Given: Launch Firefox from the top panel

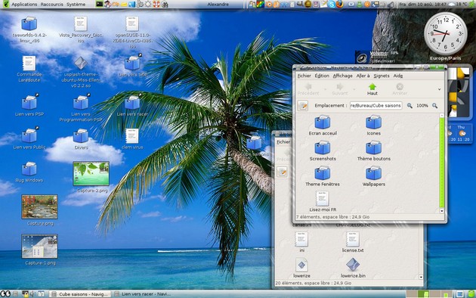Looking at the screenshot, I should pyautogui.click(x=339, y=5).
